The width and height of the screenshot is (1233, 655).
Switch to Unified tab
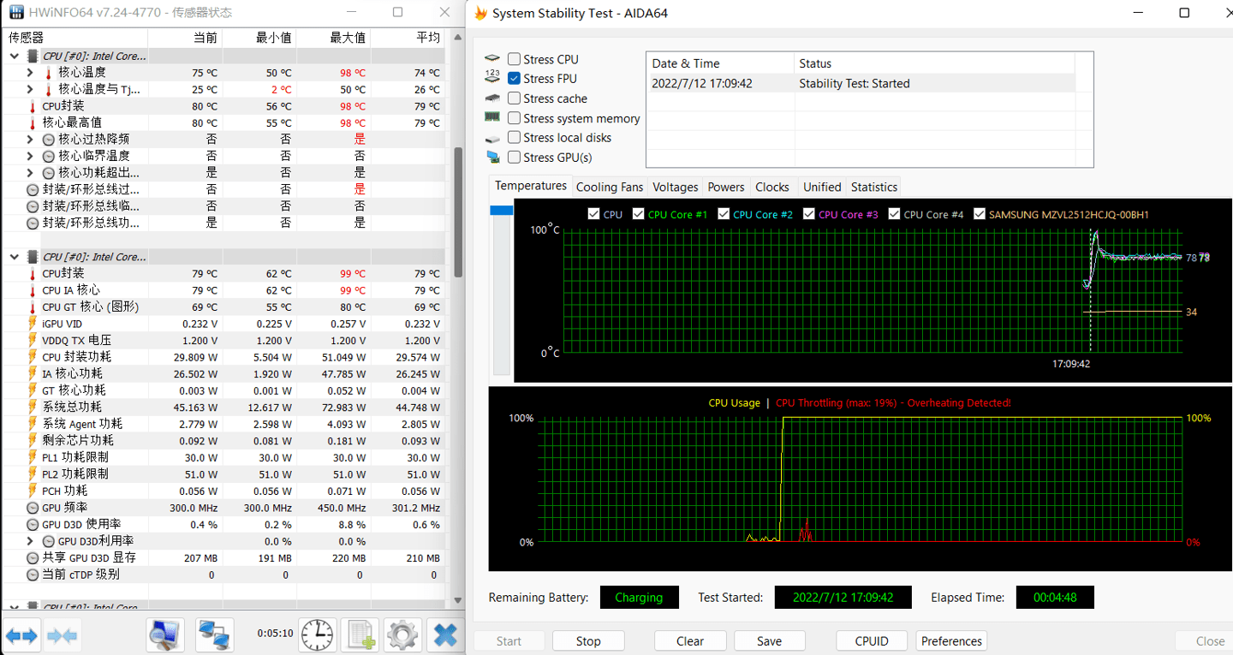coord(822,187)
